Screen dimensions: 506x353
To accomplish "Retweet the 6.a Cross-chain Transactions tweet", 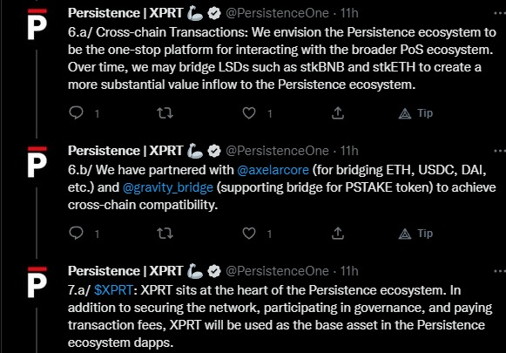I will 165,113.
